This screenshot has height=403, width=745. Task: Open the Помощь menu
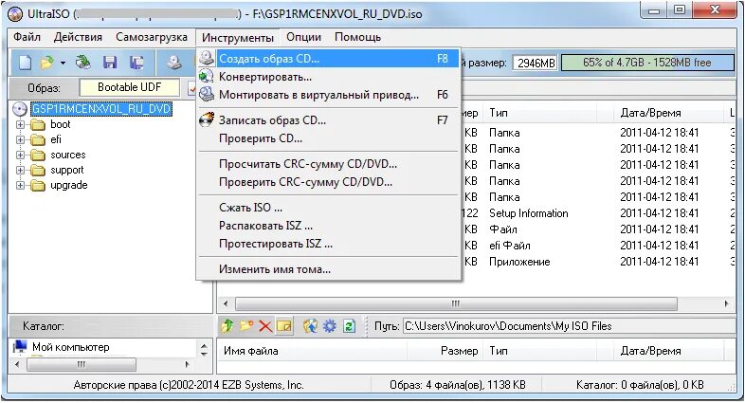tap(357, 37)
